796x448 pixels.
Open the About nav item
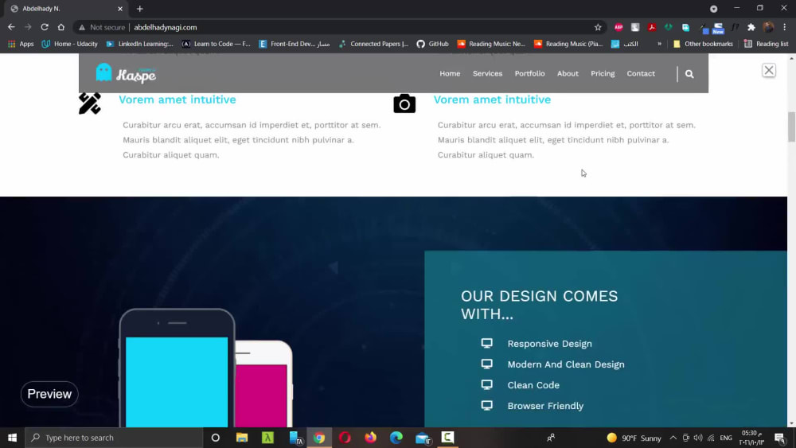click(568, 73)
